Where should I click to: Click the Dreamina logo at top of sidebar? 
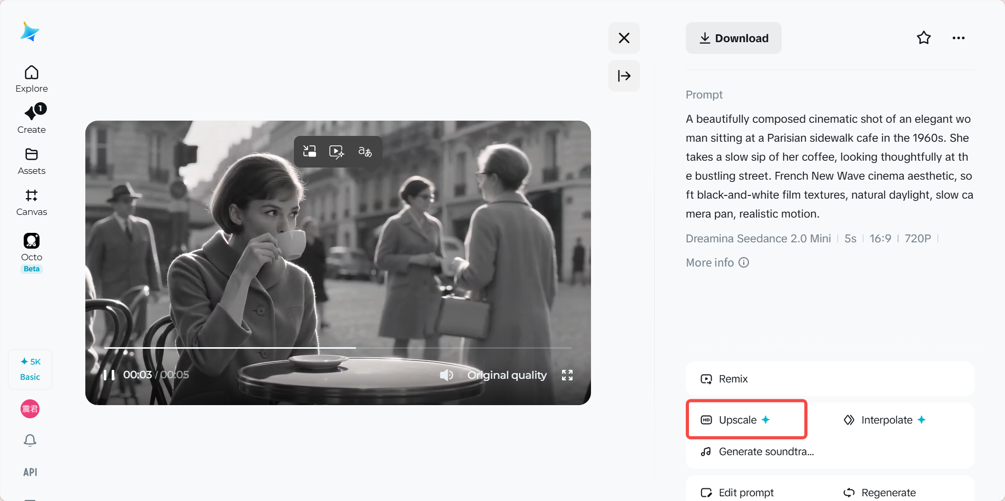coord(30,32)
